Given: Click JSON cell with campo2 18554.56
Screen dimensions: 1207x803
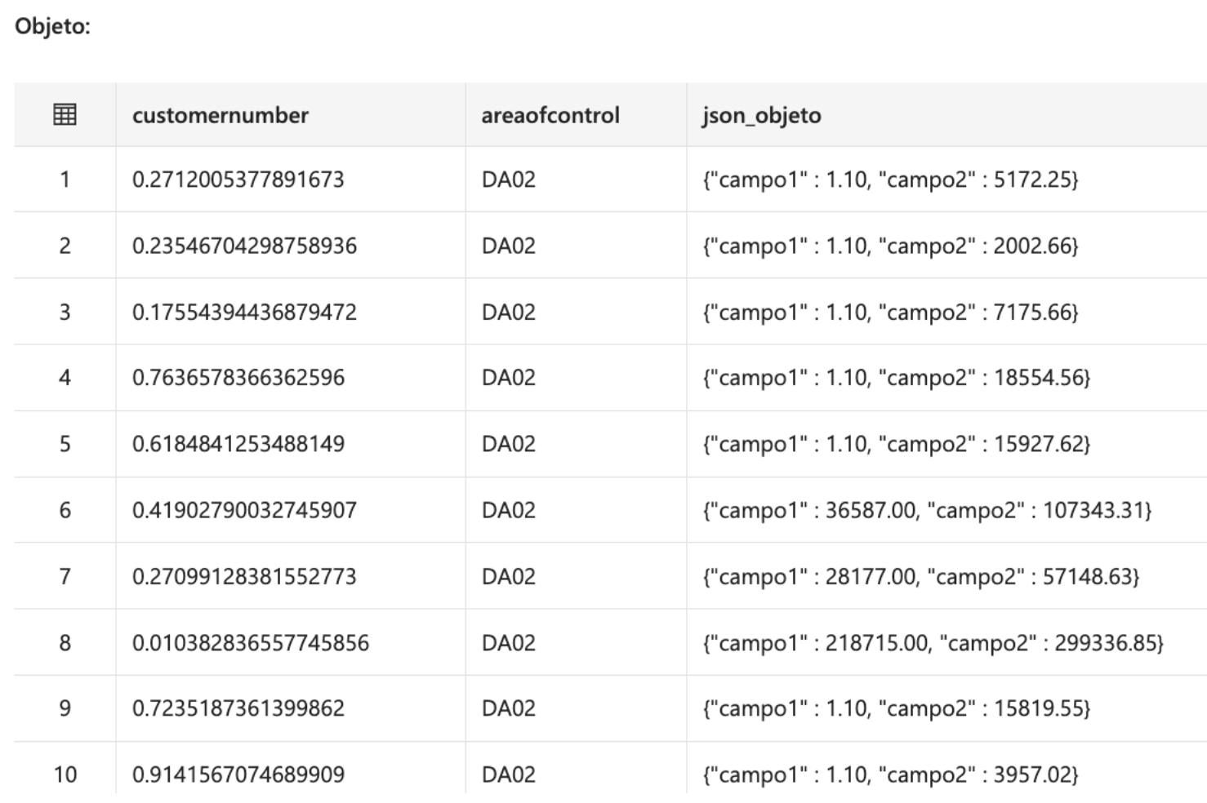Looking at the screenshot, I should tap(896, 378).
